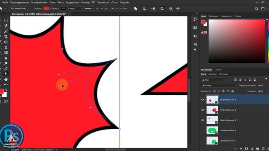Toggle lock position
The height and width of the screenshot is (151, 269).
click(223, 91)
